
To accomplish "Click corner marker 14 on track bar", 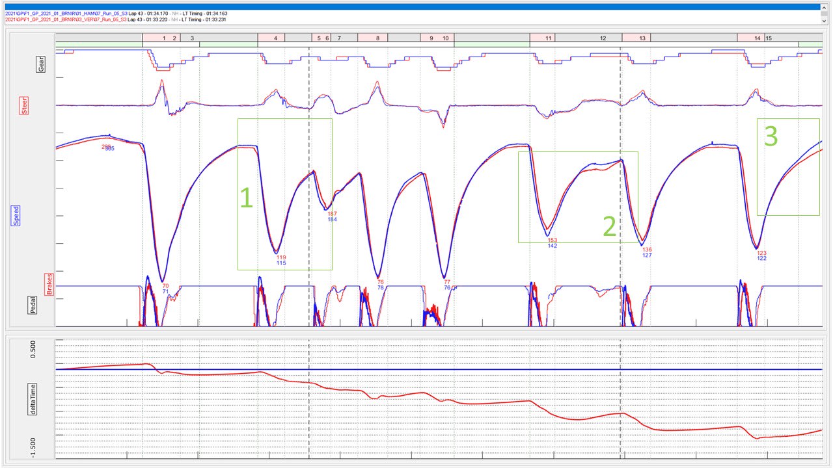I will click(757, 38).
